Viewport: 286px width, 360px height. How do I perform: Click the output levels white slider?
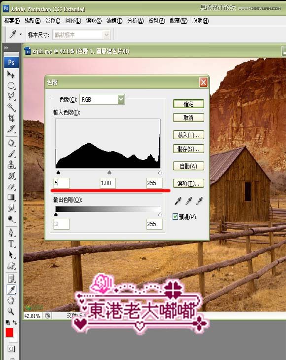coord(160,214)
